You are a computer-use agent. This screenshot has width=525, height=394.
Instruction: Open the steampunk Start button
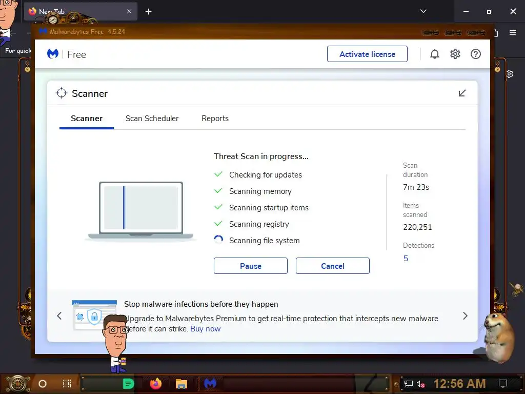click(17, 384)
